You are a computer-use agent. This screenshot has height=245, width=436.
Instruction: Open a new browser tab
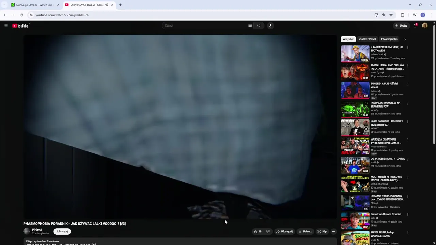[x=120, y=5]
